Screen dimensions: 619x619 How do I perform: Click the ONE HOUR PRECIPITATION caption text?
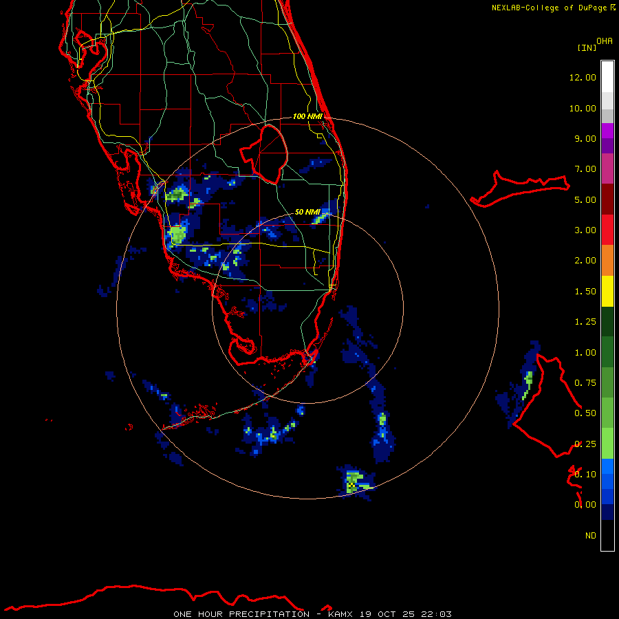pyautogui.click(x=241, y=614)
